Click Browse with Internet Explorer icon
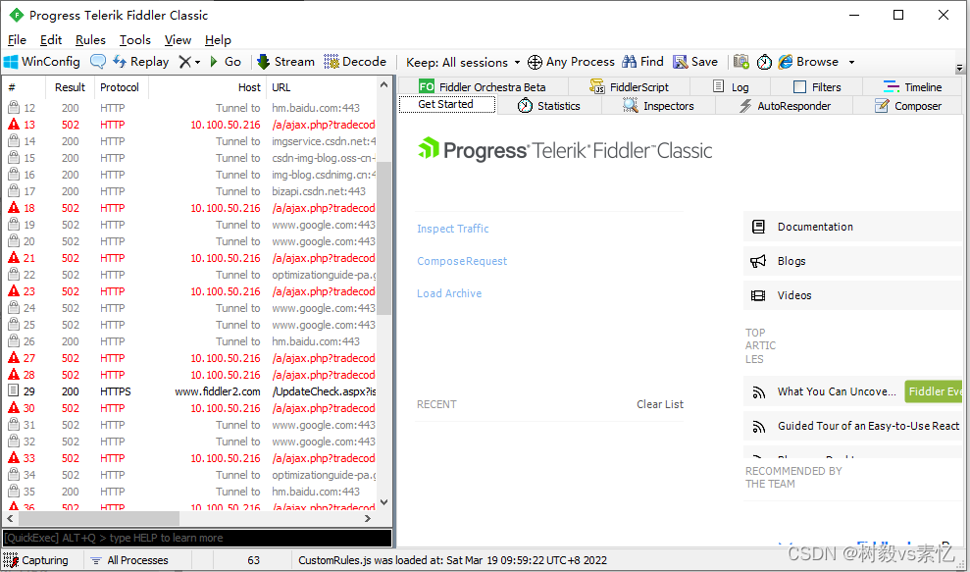This screenshot has width=970, height=572. point(808,62)
